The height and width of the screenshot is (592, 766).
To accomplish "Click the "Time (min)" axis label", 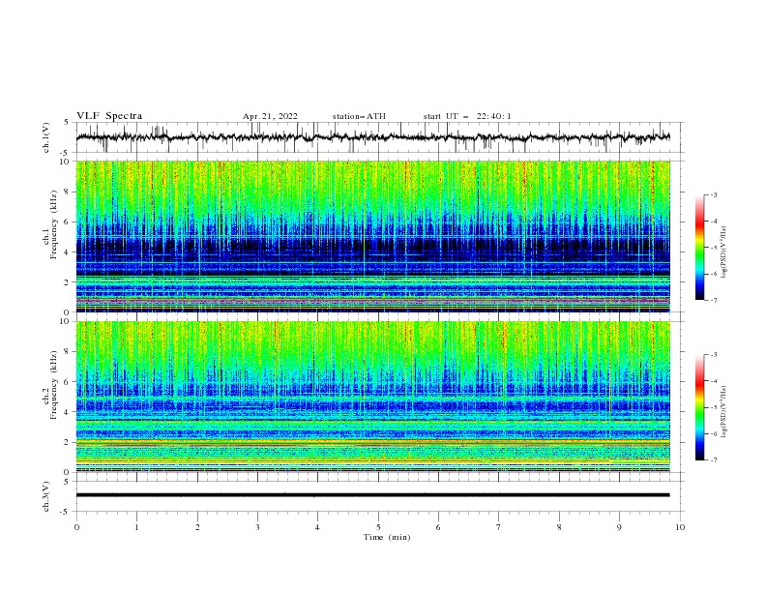I will coord(387,537).
